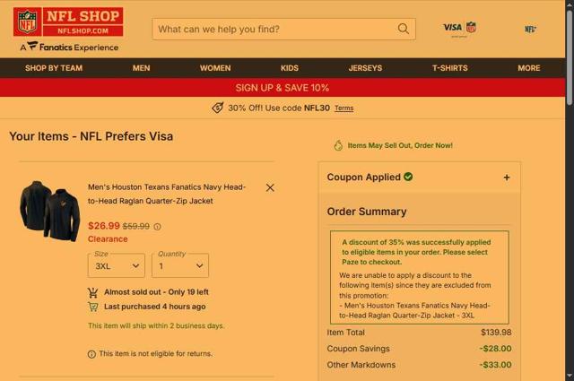Click the green Coupon Applied checkmark
574x381 pixels.
point(408,177)
